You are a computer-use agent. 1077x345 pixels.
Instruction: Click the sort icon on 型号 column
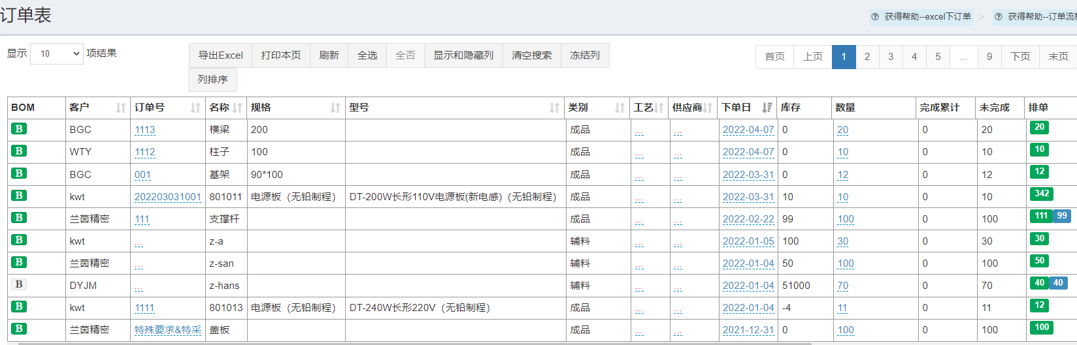click(554, 108)
